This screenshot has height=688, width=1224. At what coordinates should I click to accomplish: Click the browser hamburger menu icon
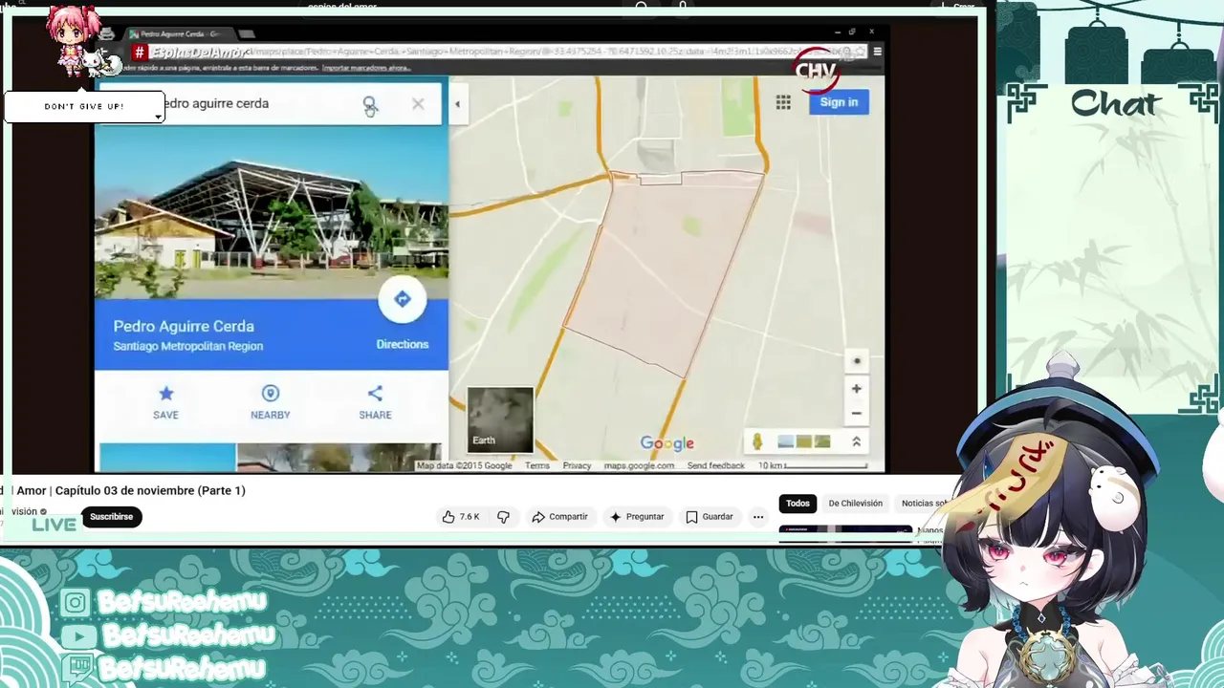tap(877, 52)
